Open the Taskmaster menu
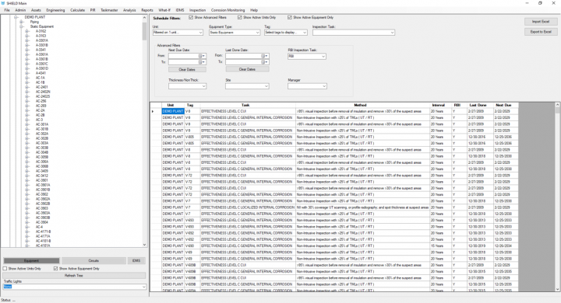 click(x=109, y=10)
